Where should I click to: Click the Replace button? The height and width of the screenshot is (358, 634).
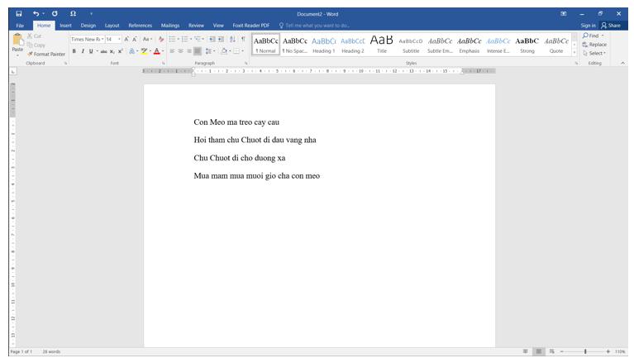point(595,45)
